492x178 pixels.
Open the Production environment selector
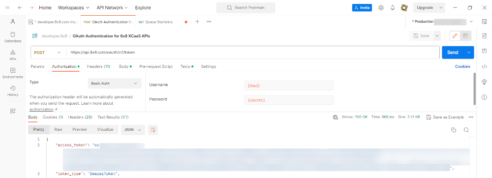442,22
